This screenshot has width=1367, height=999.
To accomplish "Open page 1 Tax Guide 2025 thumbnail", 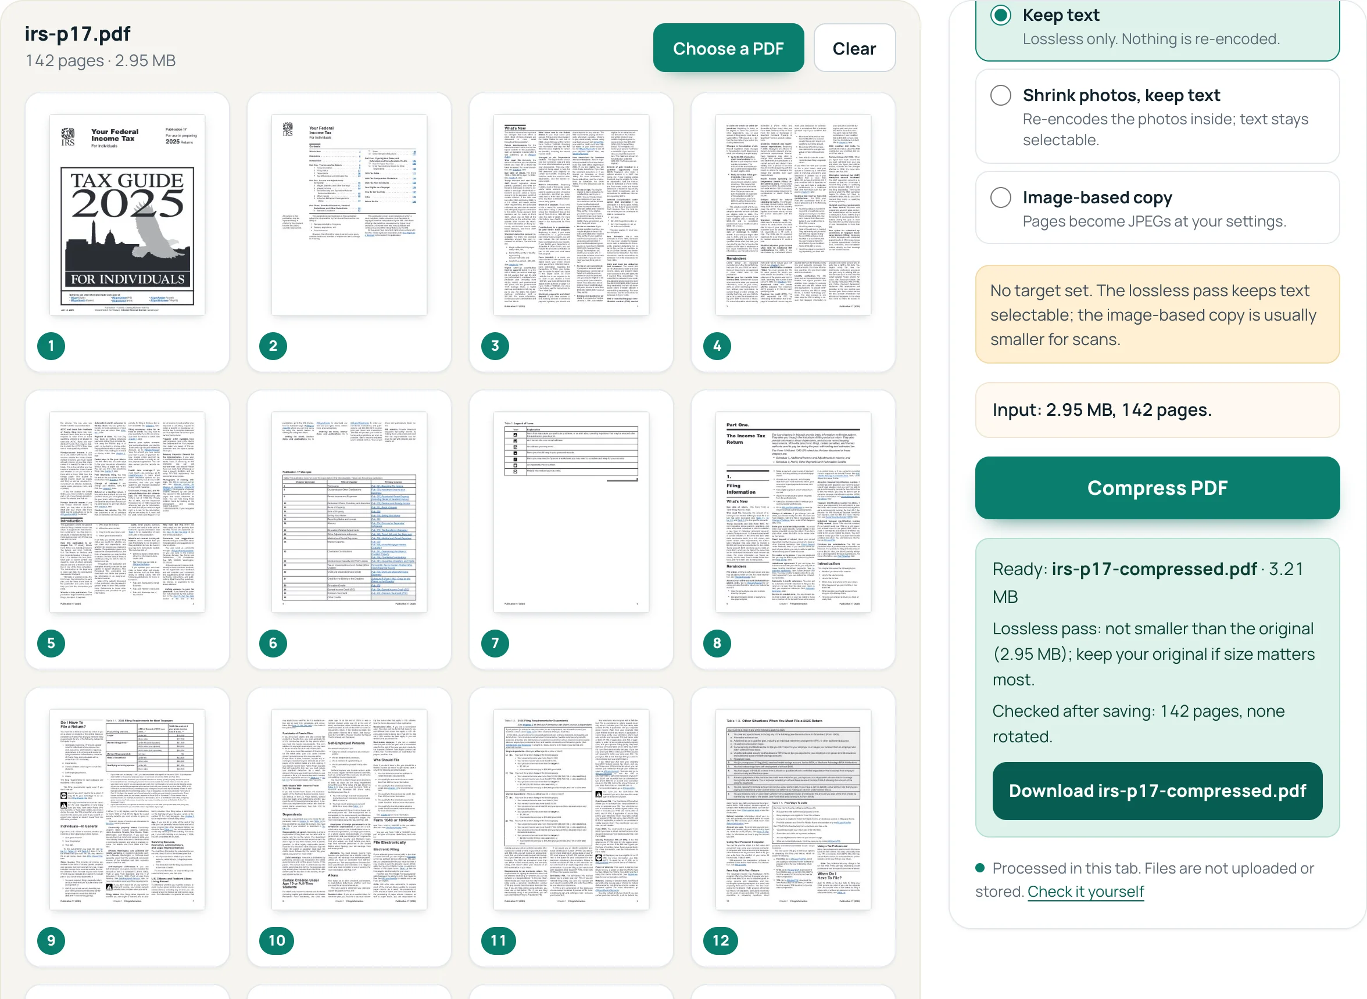I will click(127, 215).
